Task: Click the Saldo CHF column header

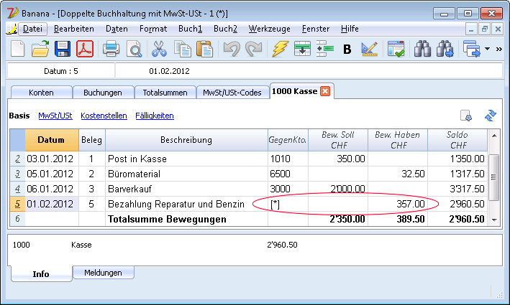Action: coord(457,140)
